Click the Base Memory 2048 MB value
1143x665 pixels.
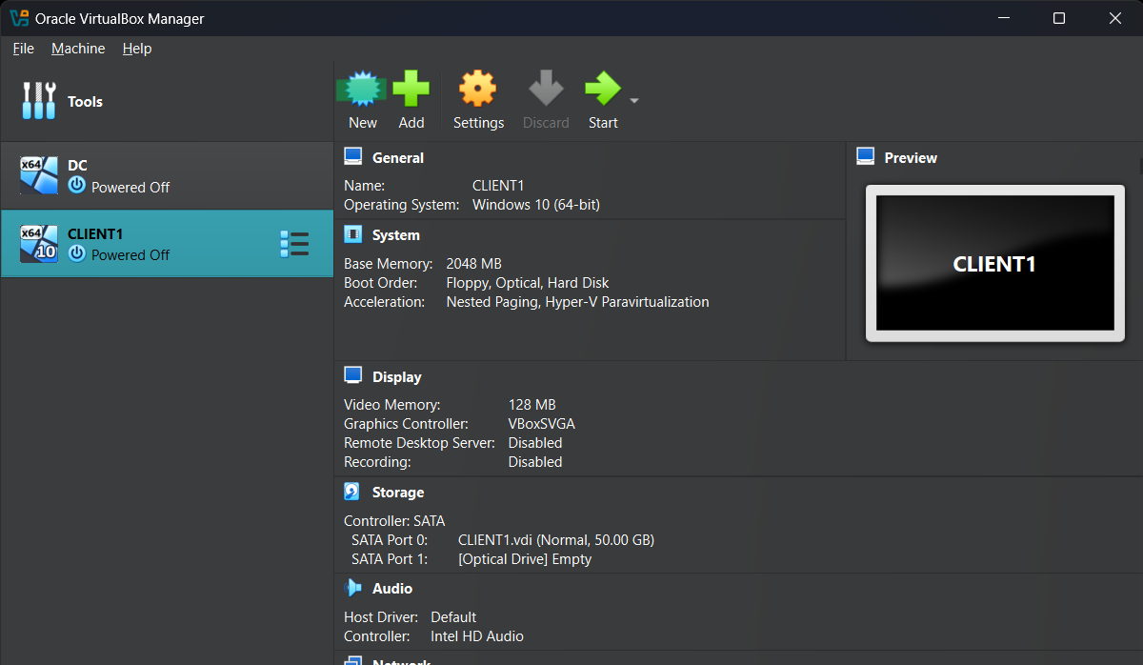point(473,264)
